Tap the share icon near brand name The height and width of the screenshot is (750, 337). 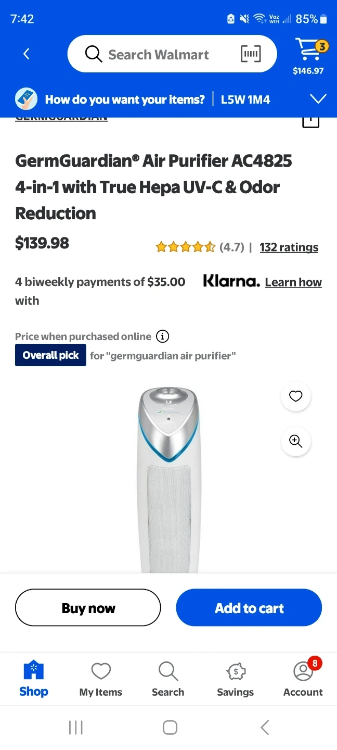(x=310, y=121)
